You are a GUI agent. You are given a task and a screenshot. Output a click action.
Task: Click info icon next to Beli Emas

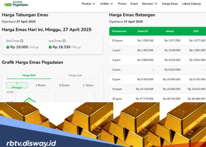tap(22, 41)
